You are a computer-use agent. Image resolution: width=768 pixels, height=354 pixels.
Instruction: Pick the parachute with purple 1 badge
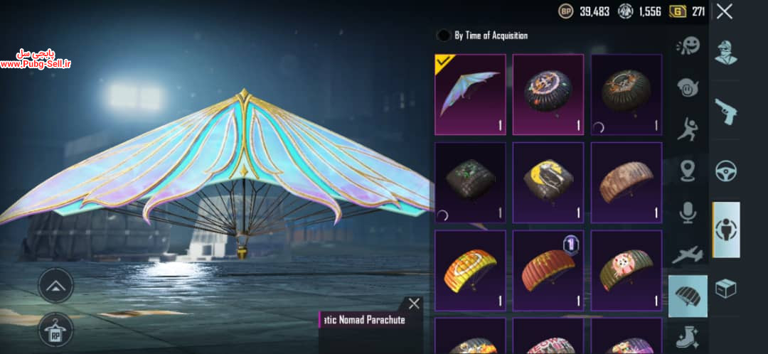pyautogui.click(x=548, y=271)
